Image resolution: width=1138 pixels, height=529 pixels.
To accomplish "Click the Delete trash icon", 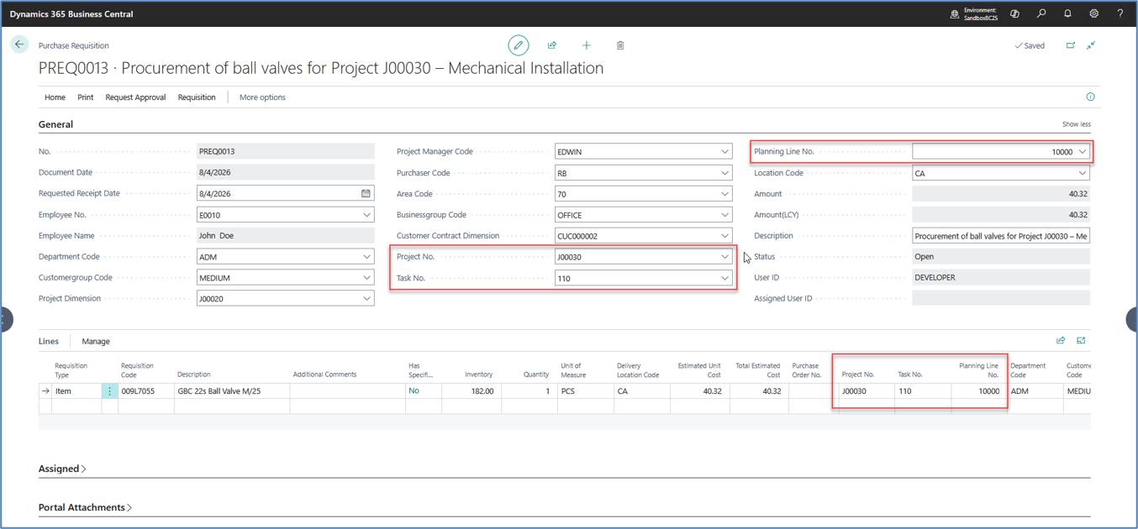I will (620, 45).
